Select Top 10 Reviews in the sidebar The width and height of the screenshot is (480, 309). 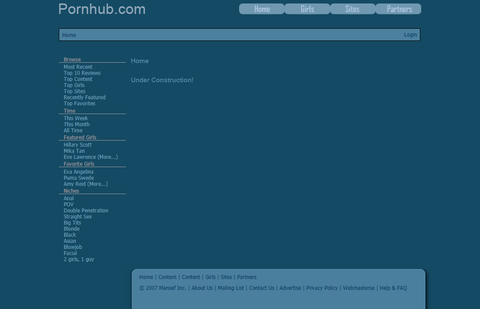click(82, 73)
